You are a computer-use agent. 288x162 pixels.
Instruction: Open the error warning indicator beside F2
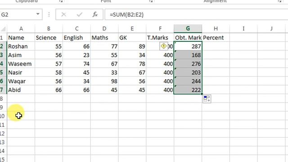point(163,46)
